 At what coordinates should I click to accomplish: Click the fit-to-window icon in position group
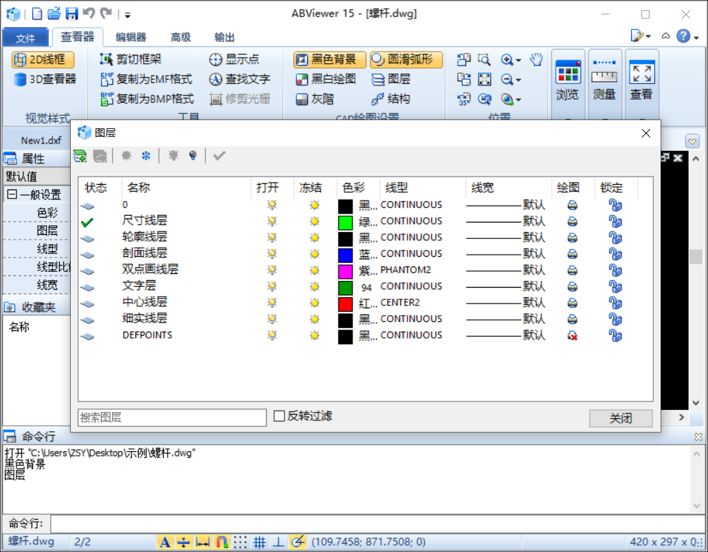pyautogui.click(x=485, y=80)
